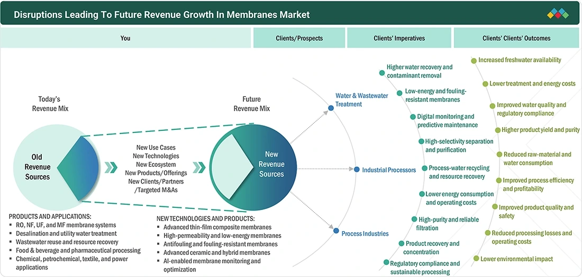The width and height of the screenshot is (582, 277).
Task: Click the Old Revenue Sources circle
Action: [56, 167]
